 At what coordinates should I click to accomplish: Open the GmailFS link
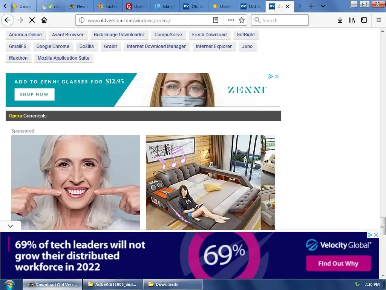[x=18, y=46]
